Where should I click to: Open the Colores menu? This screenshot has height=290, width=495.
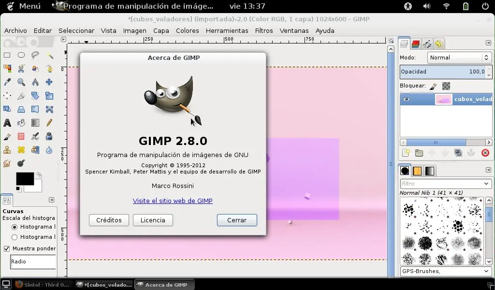click(188, 30)
